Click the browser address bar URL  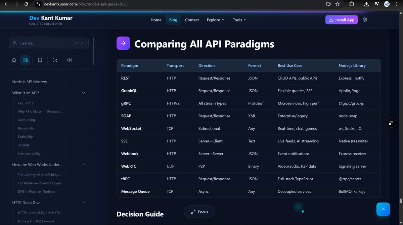pos(85,4)
